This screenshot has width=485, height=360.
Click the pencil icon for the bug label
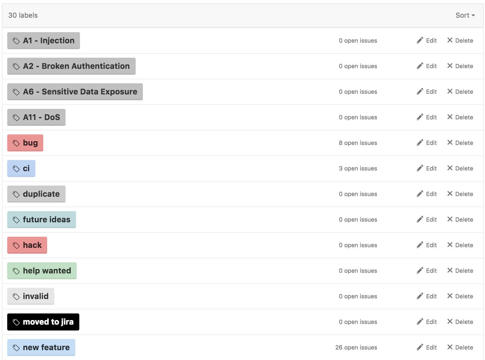[x=420, y=143]
